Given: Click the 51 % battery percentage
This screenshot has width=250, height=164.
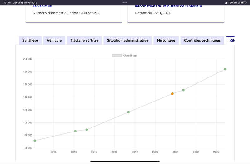Looking at the screenshot, I should click(237, 2).
